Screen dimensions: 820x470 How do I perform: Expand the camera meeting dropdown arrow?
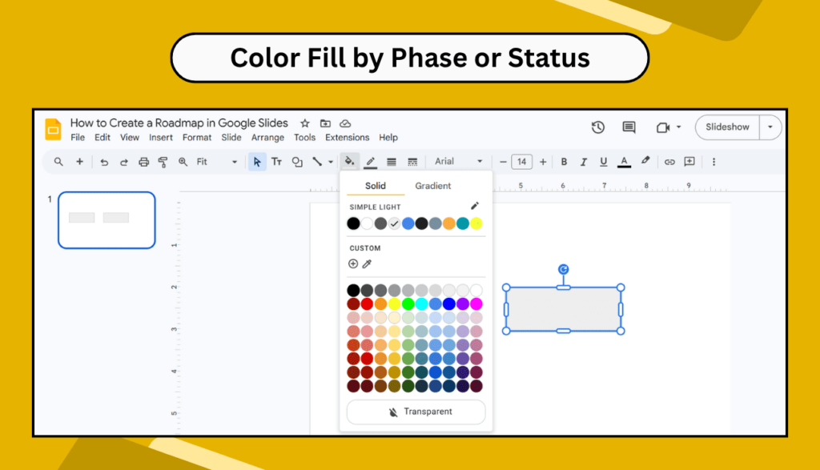click(679, 127)
